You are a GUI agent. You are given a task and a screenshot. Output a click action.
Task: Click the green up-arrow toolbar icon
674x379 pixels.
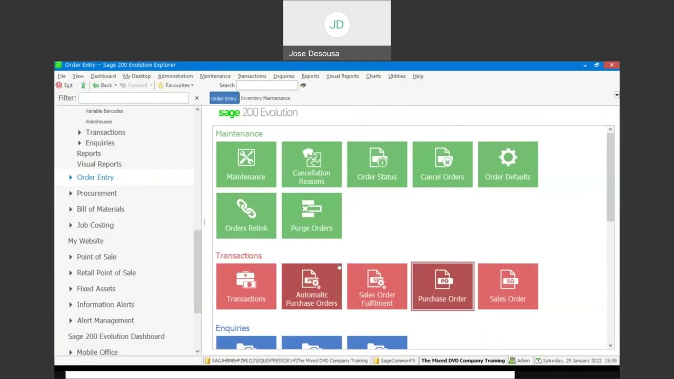click(x=83, y=85)
